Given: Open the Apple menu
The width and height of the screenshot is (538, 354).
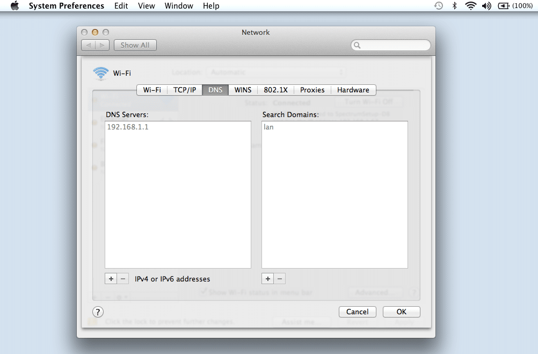Looking at the screenshot, I should point(14,6).
